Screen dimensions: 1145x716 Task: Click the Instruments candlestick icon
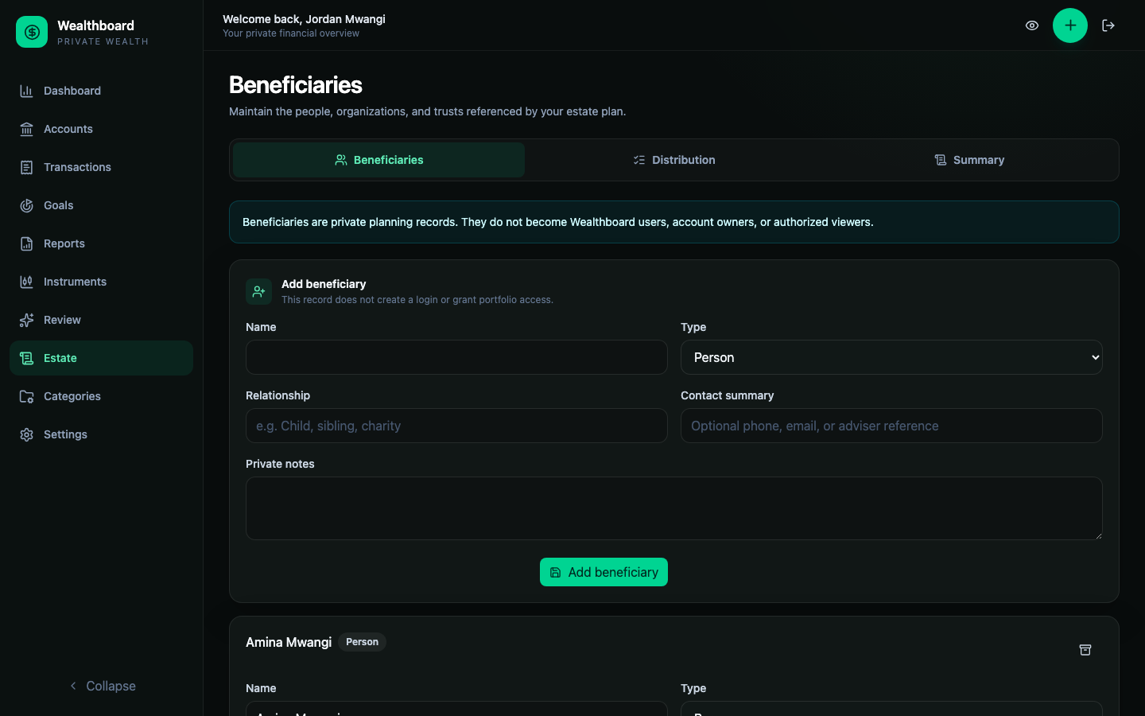(26, 282)
